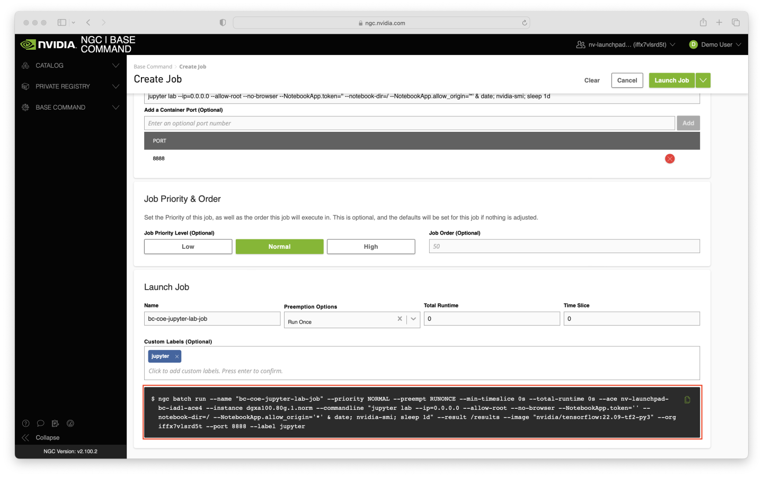This screenshot has height=477, width=763.
Task: Cancel the job creation
Action: (627, 80)
